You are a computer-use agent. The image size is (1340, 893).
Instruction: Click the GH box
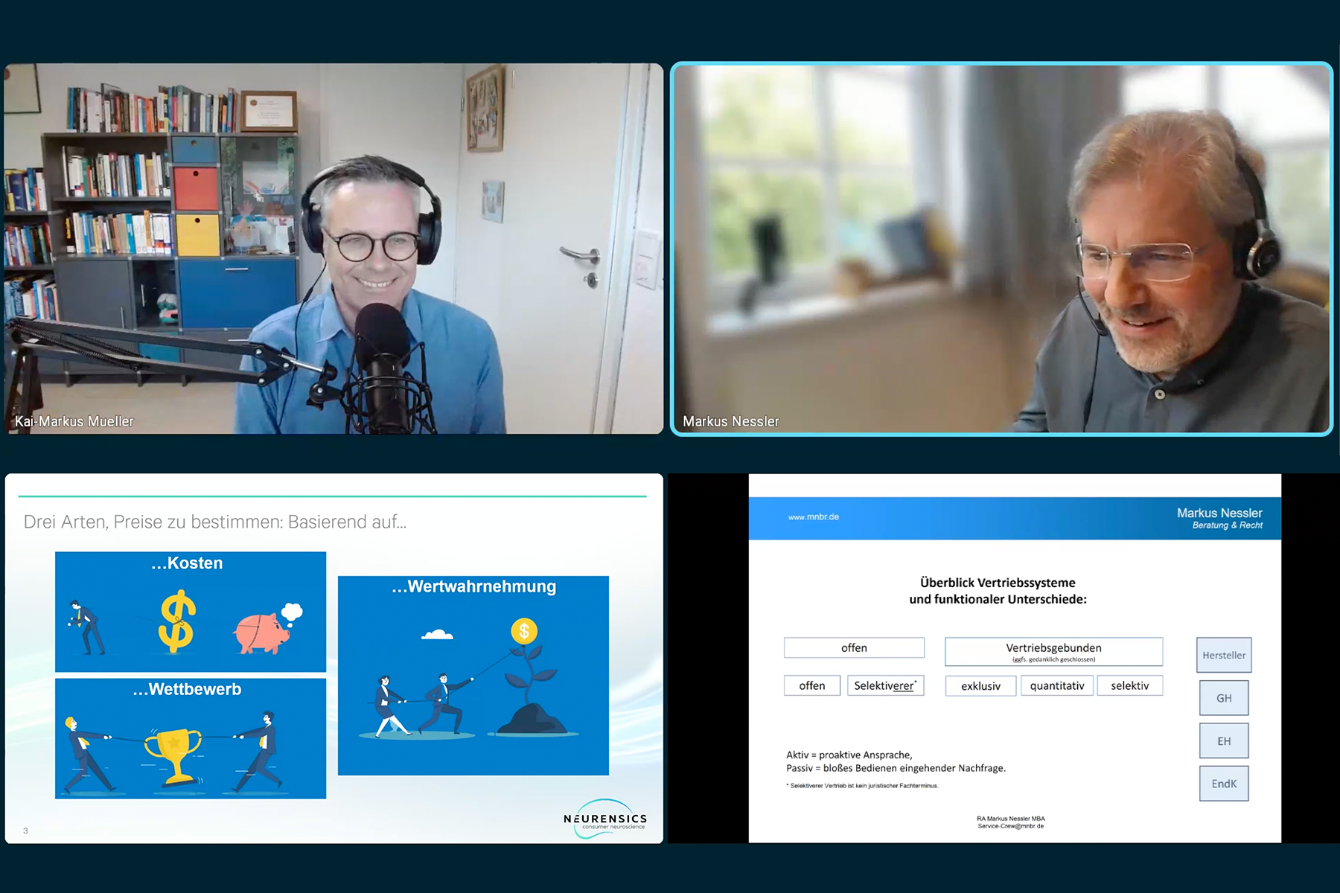pos(1223,698)
